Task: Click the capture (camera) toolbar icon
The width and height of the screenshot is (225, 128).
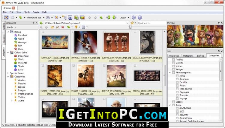Action: 70,18
